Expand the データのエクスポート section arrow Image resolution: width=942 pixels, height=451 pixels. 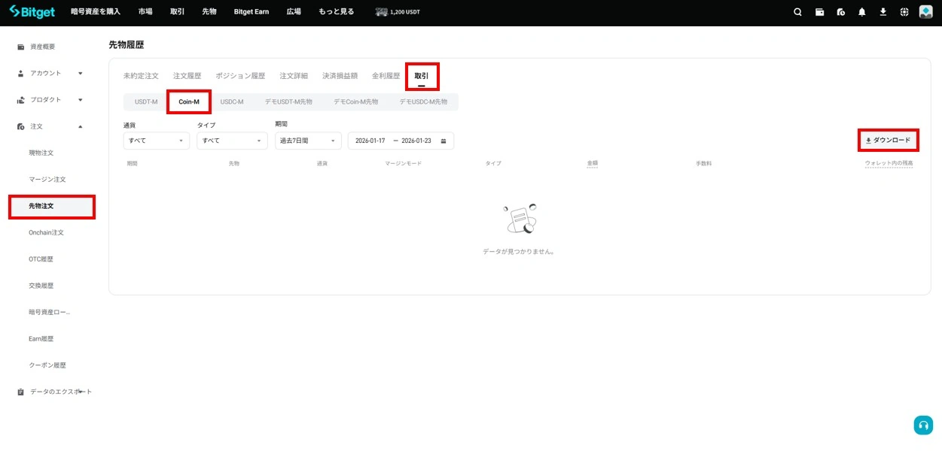(81, 392)
